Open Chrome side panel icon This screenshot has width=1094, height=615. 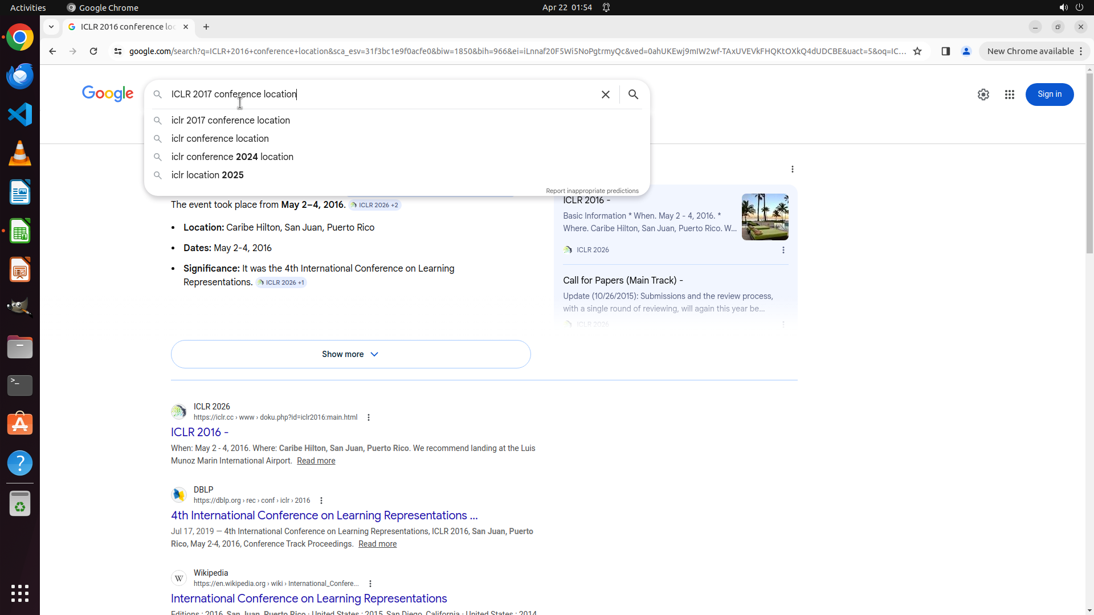[946, 51]
